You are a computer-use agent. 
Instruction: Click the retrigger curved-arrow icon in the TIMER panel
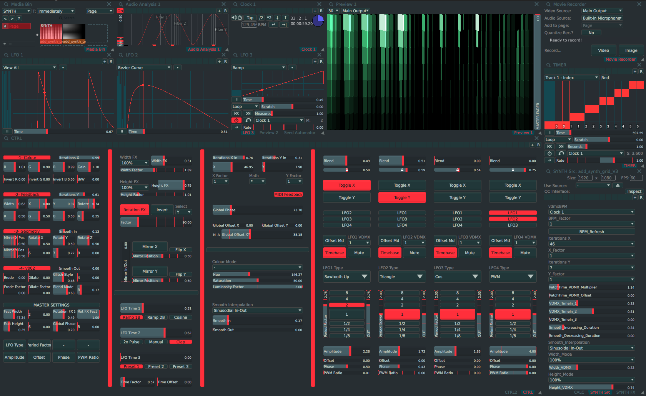(x=561, y=153)
